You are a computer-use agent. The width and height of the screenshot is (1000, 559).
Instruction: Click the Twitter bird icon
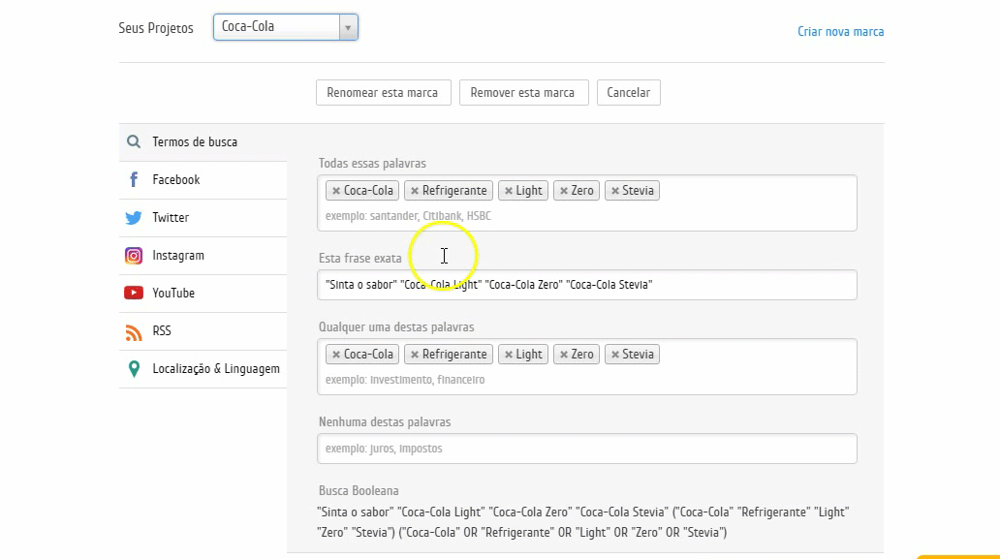click(x=134, y=218)
